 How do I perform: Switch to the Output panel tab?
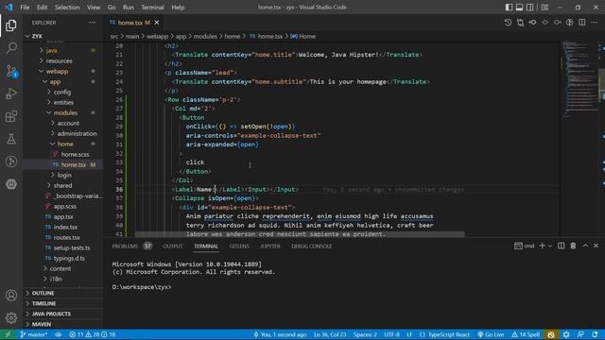pyautogui.click(x=172, y=246)
